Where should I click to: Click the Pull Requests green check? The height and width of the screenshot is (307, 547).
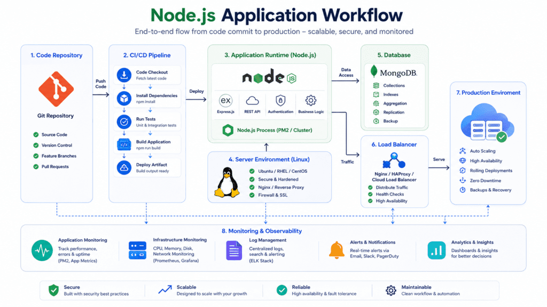click(36, 166)
